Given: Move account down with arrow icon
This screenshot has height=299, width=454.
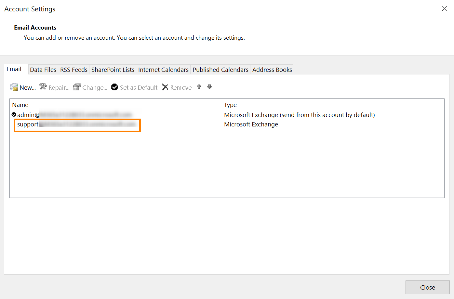Looking at the screenshot, I should (x=209, y=87).
